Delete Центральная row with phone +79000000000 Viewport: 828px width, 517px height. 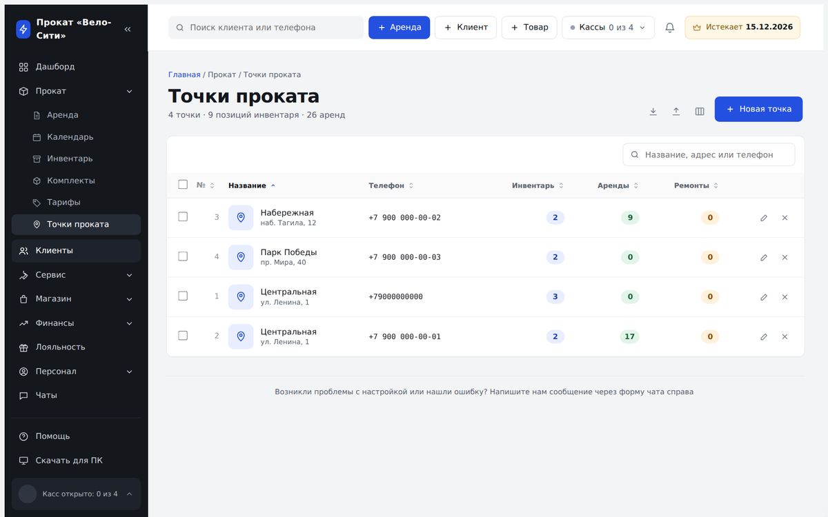click(785, 297)
